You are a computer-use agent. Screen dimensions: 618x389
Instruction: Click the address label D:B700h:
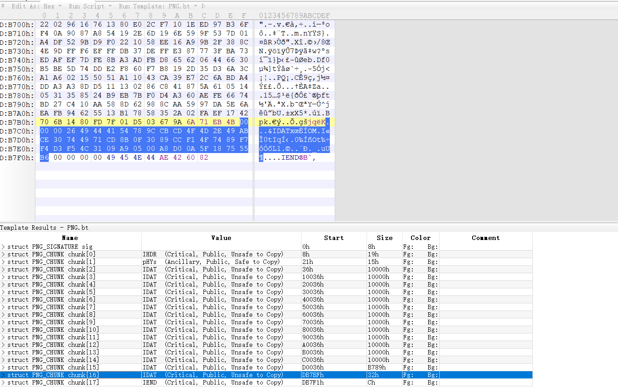17,25
